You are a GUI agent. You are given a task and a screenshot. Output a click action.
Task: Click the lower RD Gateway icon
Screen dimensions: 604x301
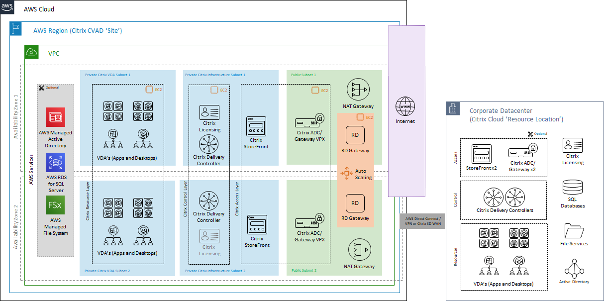(x=355, y=203)
